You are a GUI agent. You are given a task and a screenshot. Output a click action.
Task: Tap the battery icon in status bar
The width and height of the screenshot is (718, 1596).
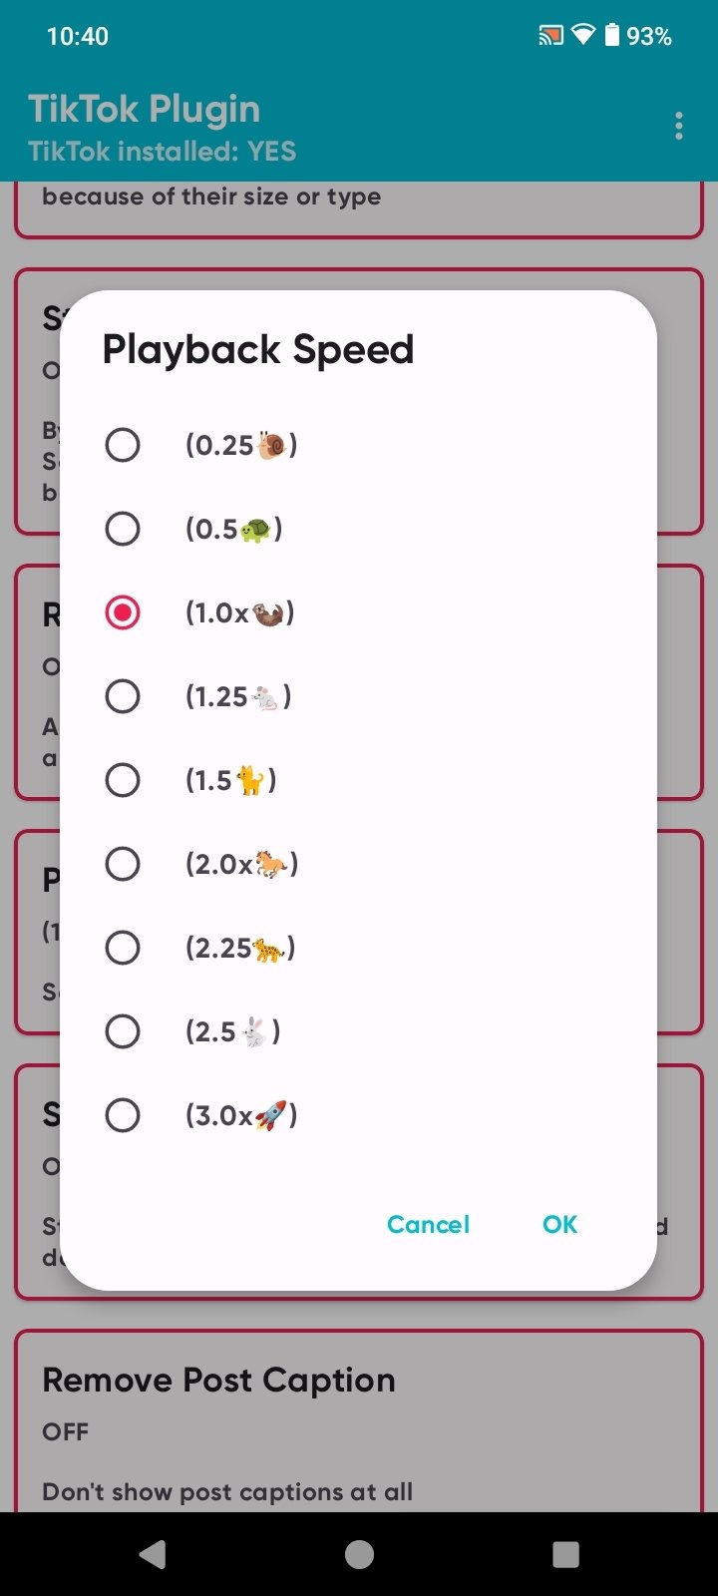pyautogui.click(x=611, y=36)
